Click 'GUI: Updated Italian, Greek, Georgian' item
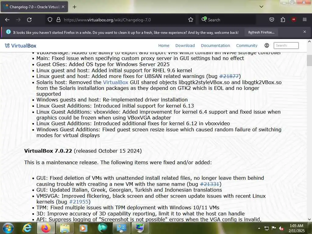The width and height of the screenshot is (312, 234). (129, 190)
